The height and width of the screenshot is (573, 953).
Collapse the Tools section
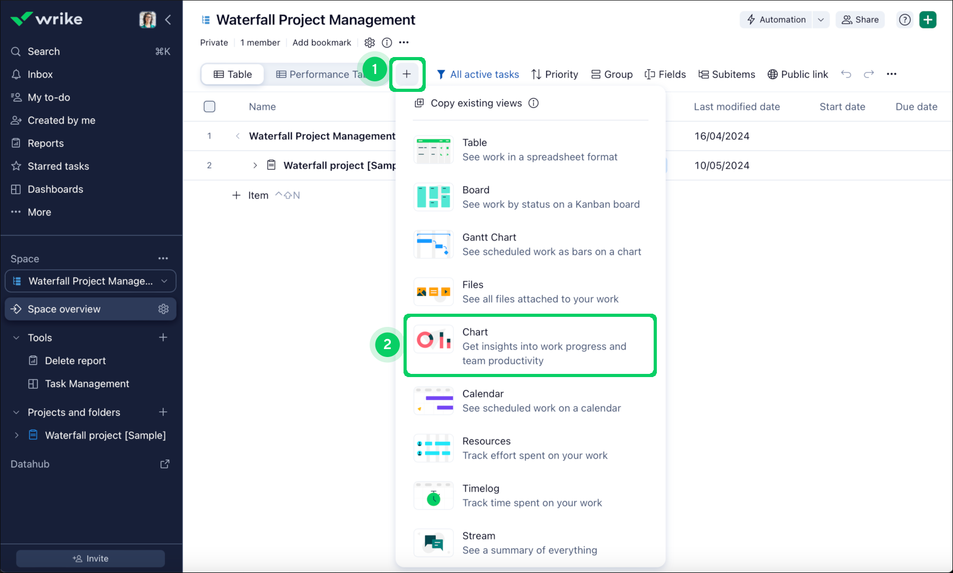tap(16, 338)
